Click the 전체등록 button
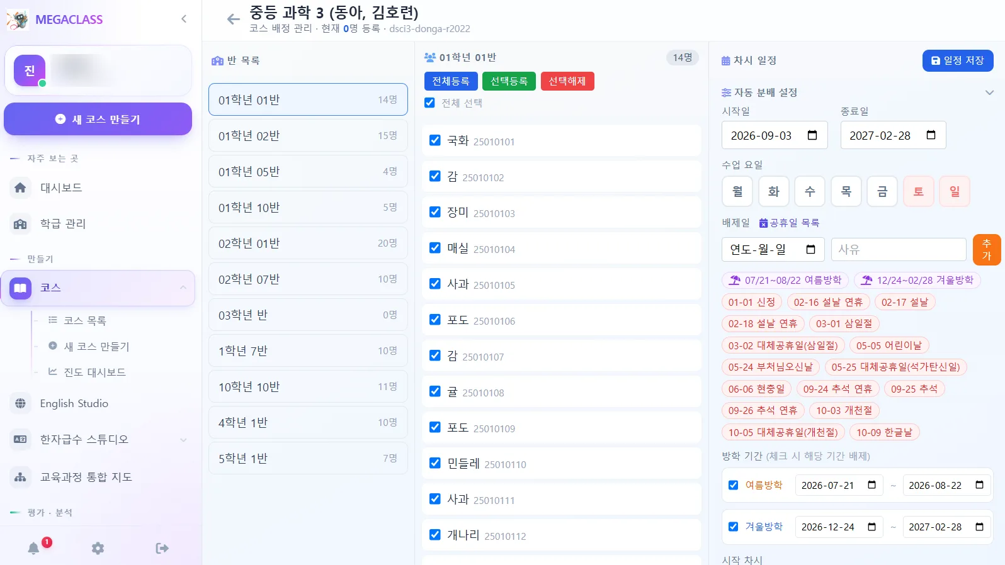1005x565 pixels. pos(451,81)
